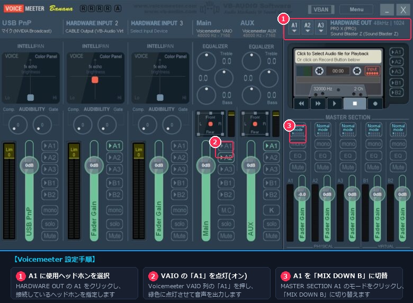Click the master B2 fader knob

(x=402, y=195)
